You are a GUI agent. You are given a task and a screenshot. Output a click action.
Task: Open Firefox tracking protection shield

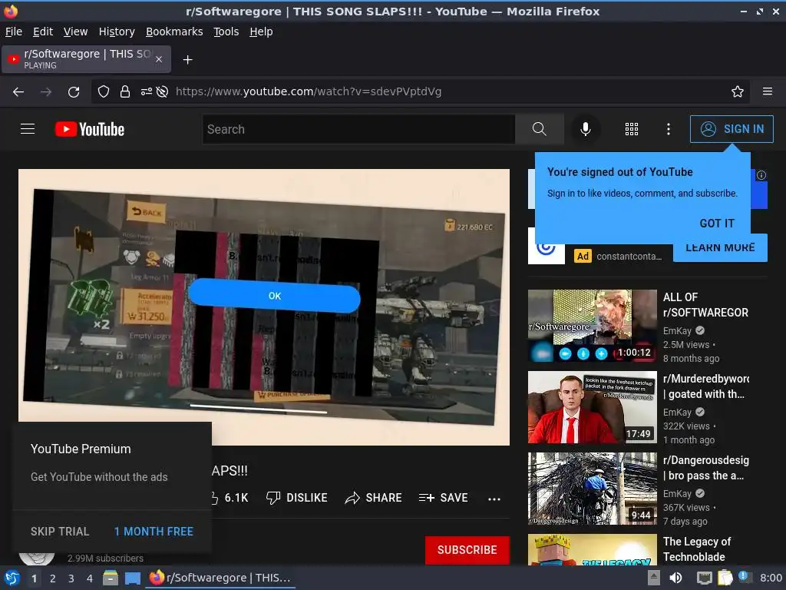coord(104,92)
